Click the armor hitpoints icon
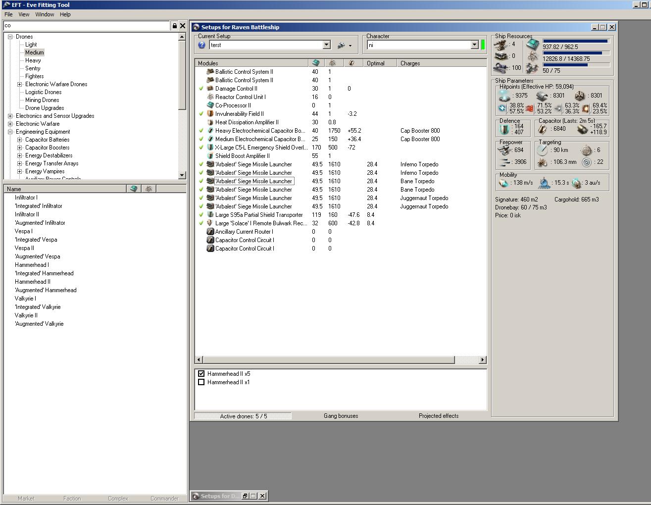 (x=543, y=96)
